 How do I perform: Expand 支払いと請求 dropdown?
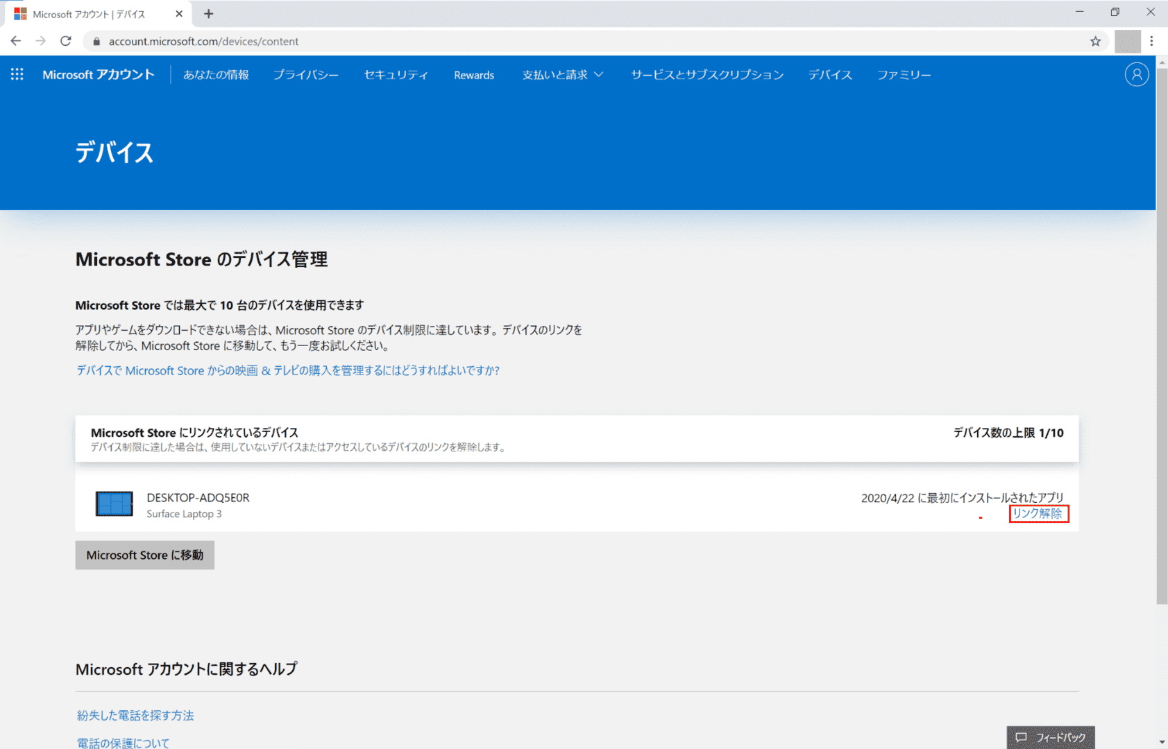click(x=563, y=75)
